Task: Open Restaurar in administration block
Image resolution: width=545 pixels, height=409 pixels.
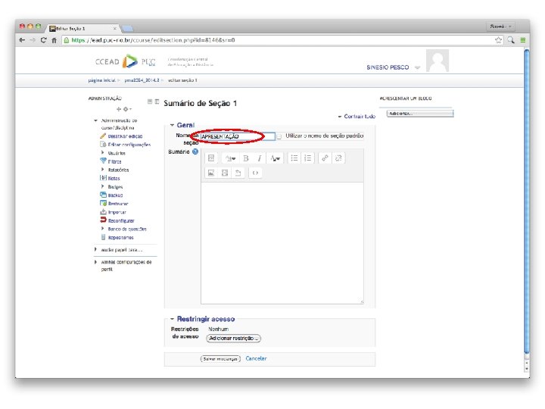Action: point(118,204)
